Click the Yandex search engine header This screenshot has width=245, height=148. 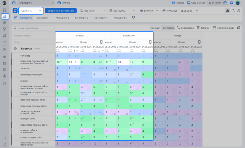tap(80, 35)
